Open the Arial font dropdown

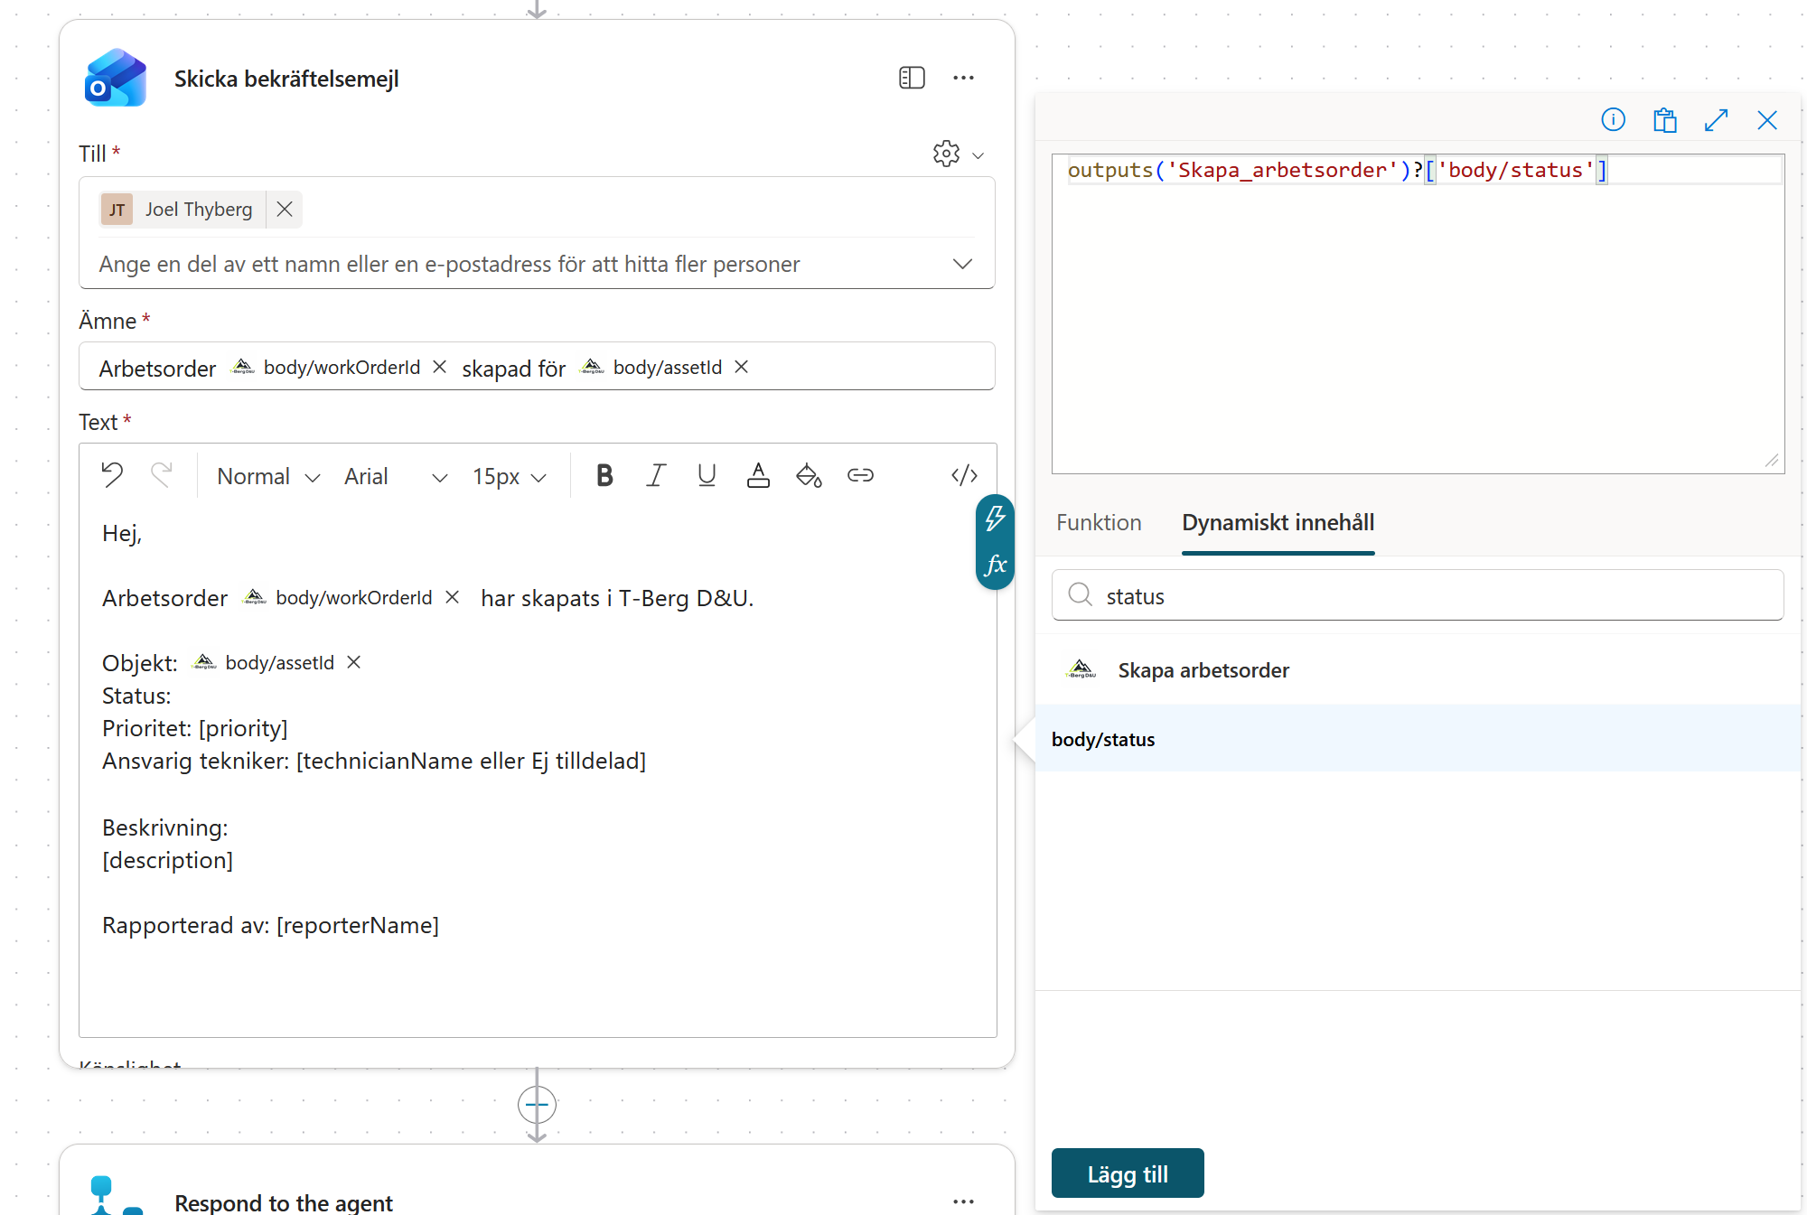(396, 476)
